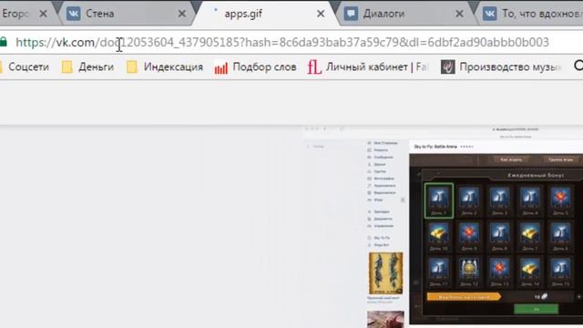Click the 'Sky to Fly: Battle Arena' title

coord(435,147)
